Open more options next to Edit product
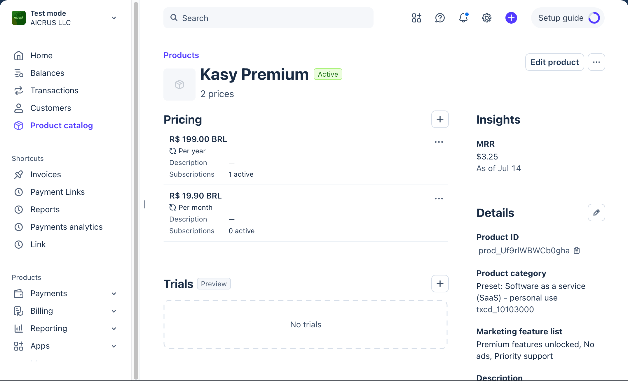This screenshot has width=628, height=381. [596, 62]
